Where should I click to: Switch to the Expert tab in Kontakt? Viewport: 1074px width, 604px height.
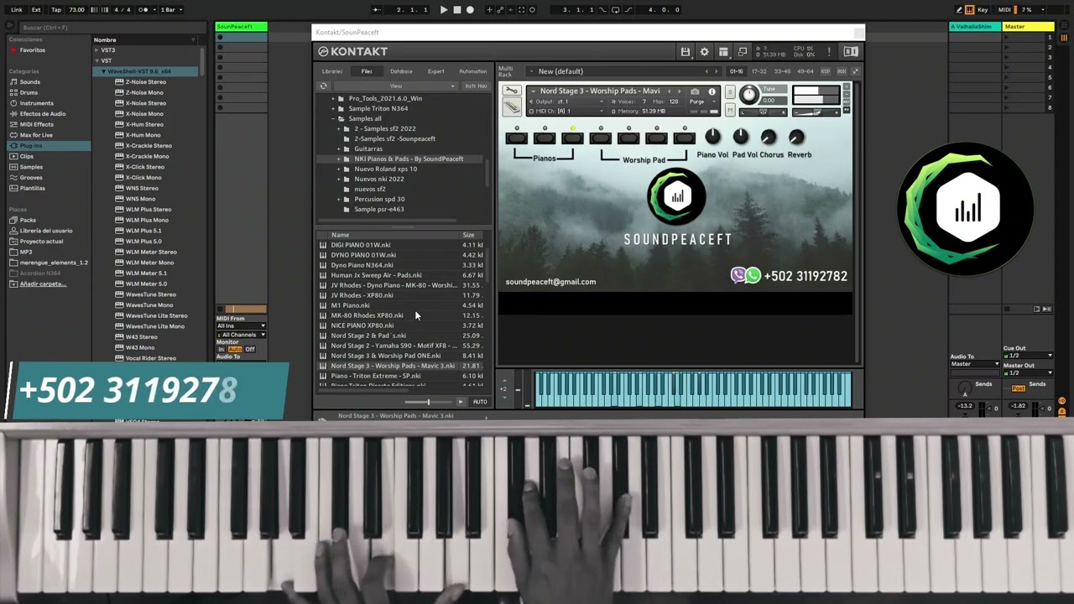click(435, 71)
